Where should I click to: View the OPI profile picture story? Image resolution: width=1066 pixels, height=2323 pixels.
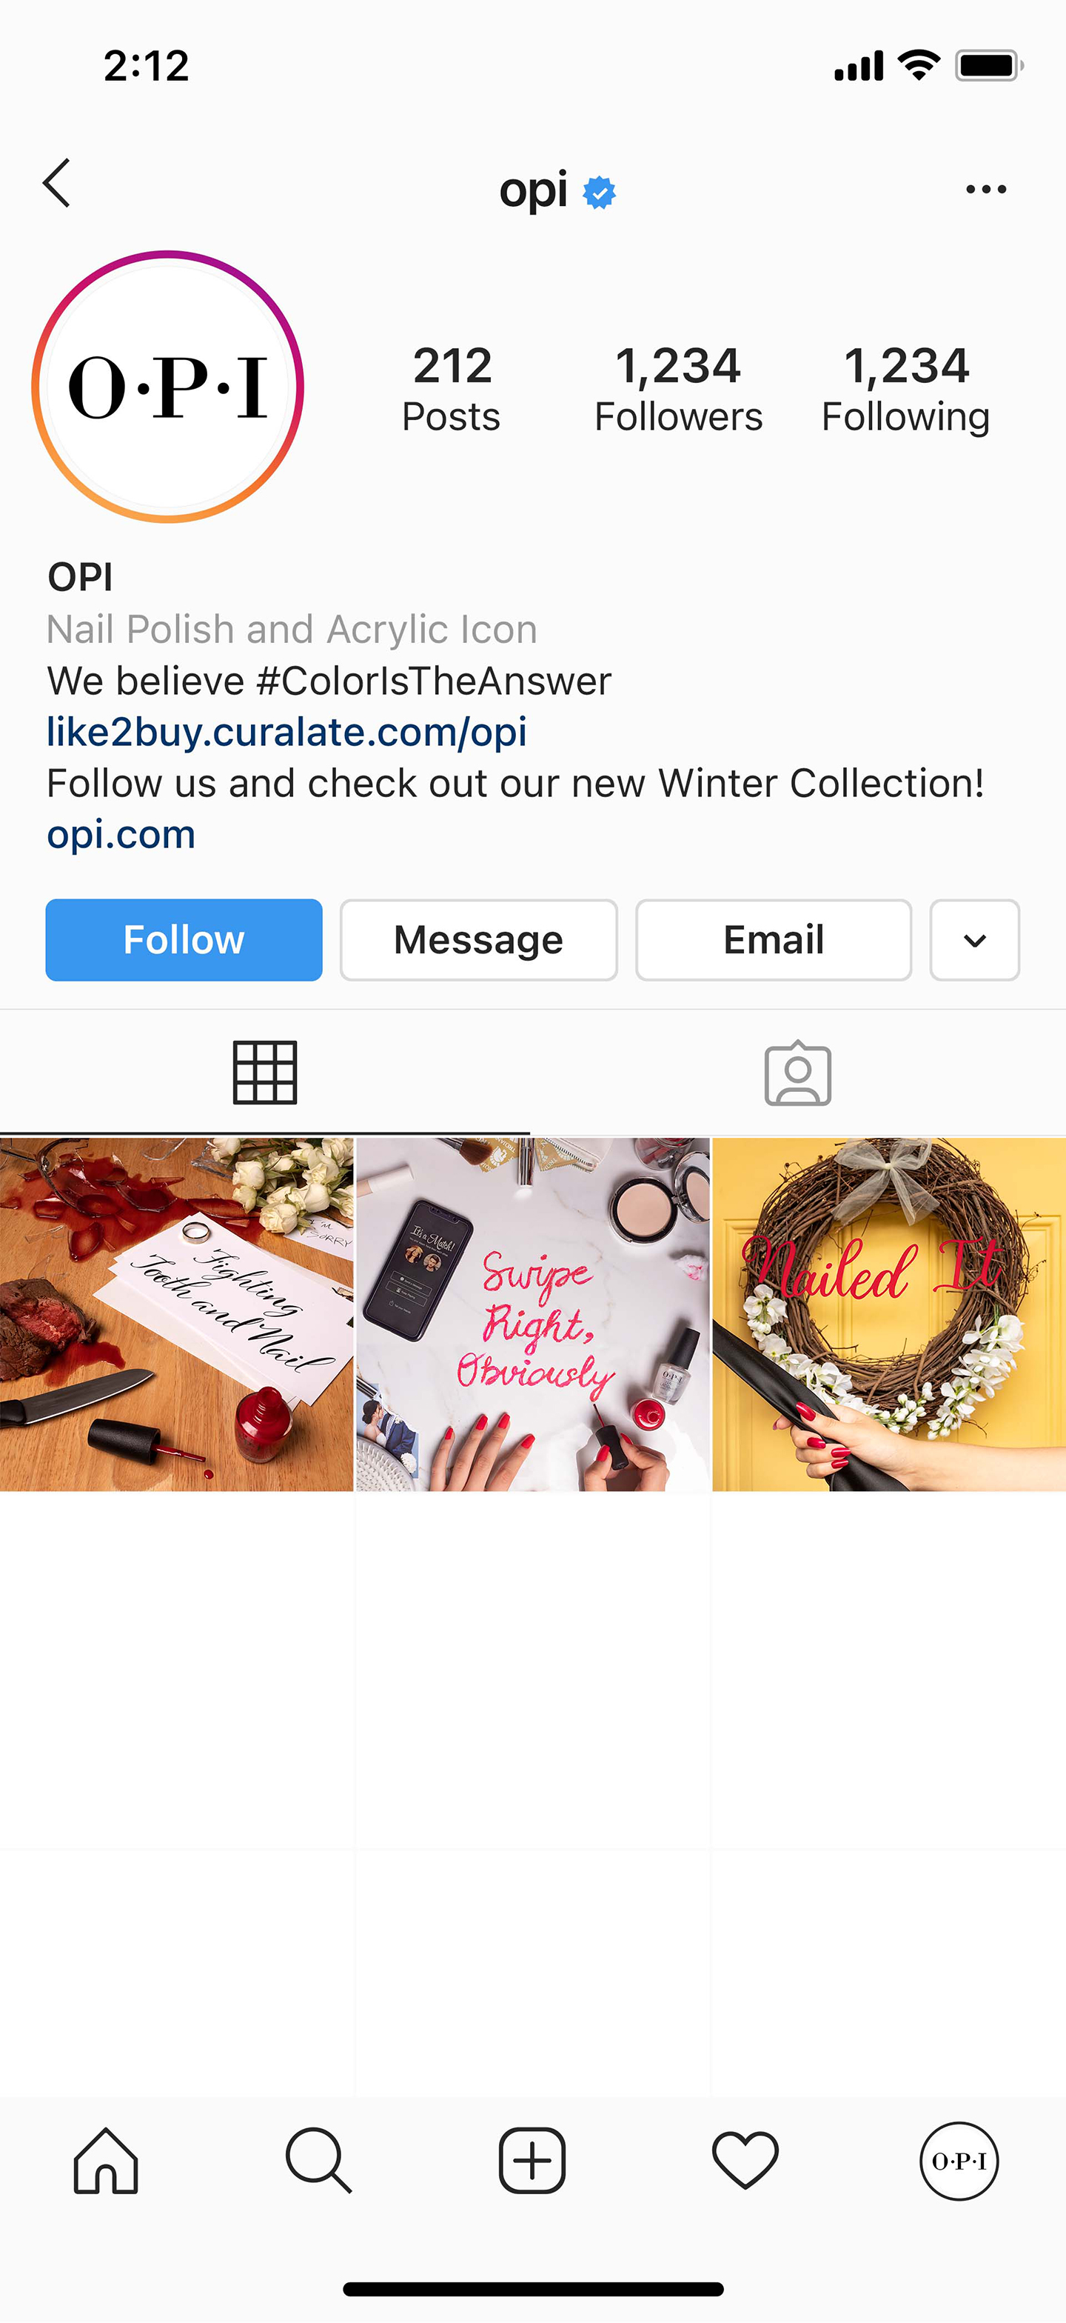pyautogui.click(x=167, y=387)
